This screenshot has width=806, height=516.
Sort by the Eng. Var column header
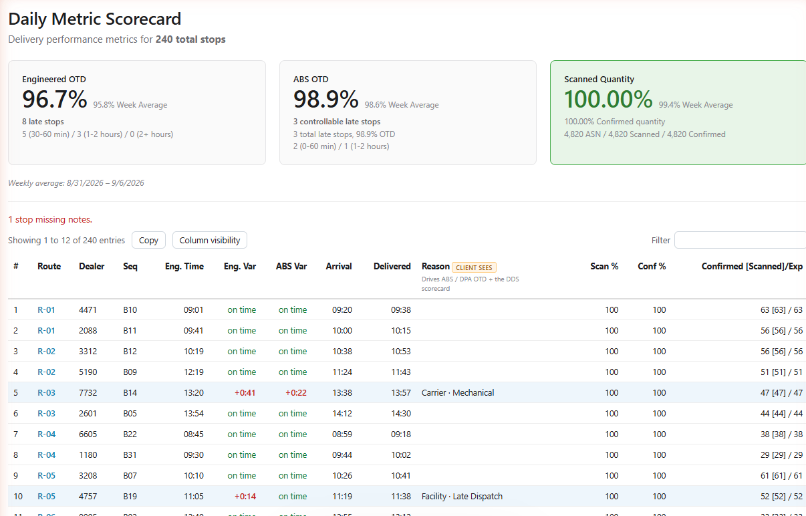click(240, 266)
